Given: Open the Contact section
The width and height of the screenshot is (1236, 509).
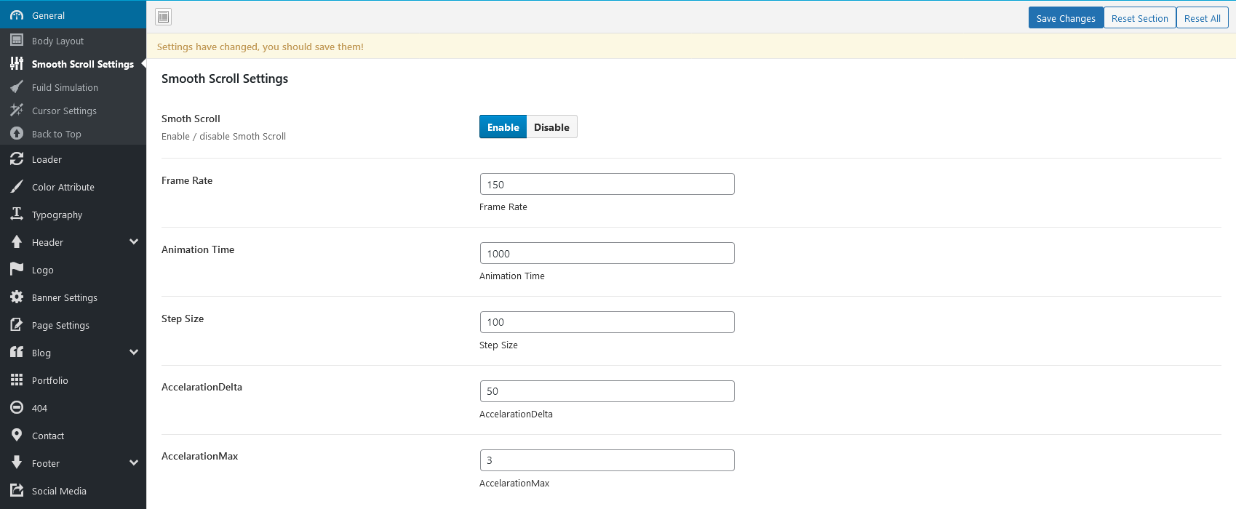Looking at the screenshot, I should [73, 436].
